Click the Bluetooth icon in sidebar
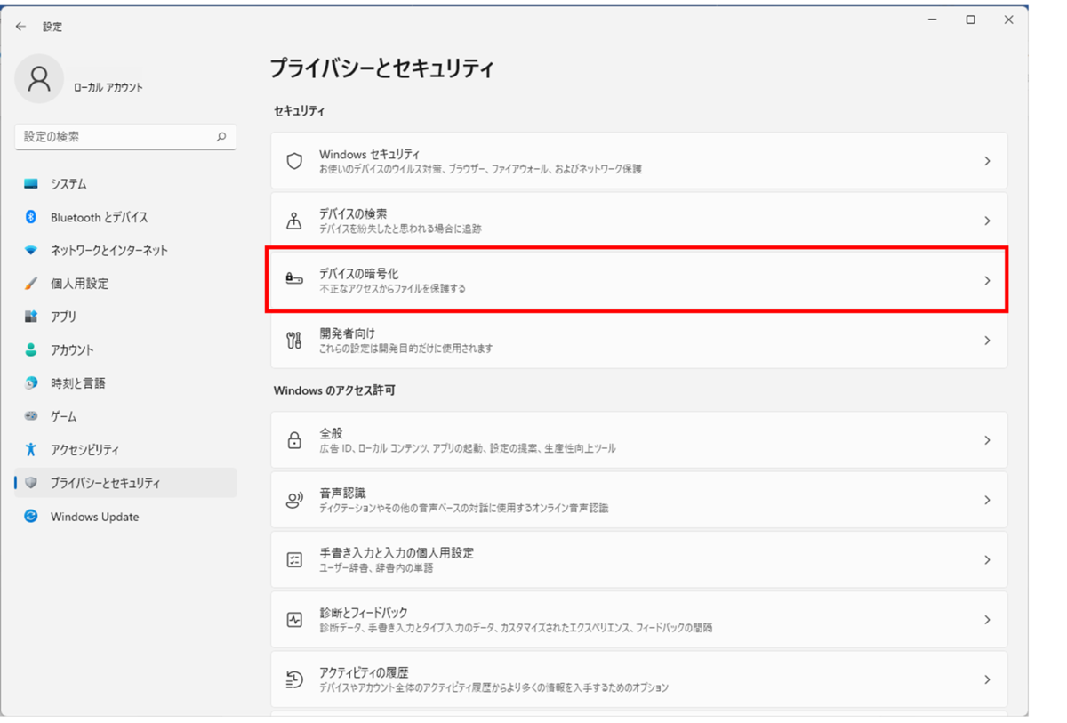Screen dimensions: 1067x723 31,217
